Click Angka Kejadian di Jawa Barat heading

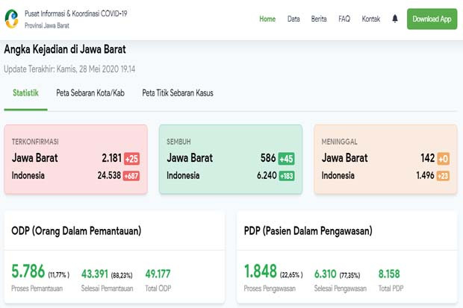[65, 49]
